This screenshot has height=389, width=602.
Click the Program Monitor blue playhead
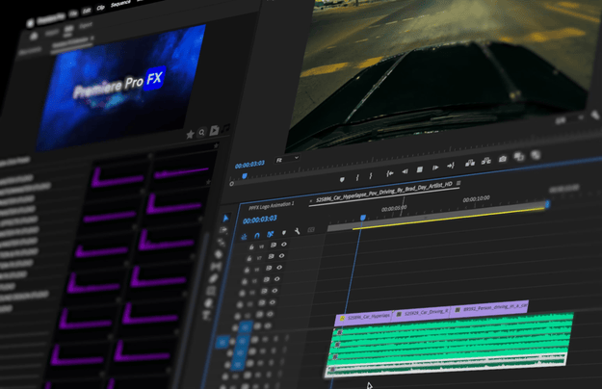coord(245,175)
